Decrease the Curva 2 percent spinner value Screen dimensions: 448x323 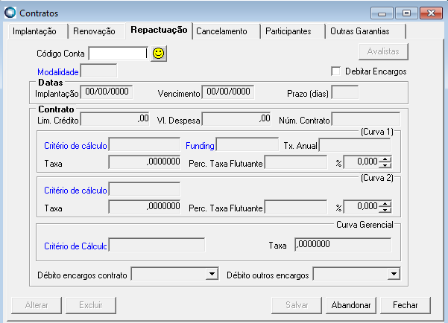tap(385, 209)
